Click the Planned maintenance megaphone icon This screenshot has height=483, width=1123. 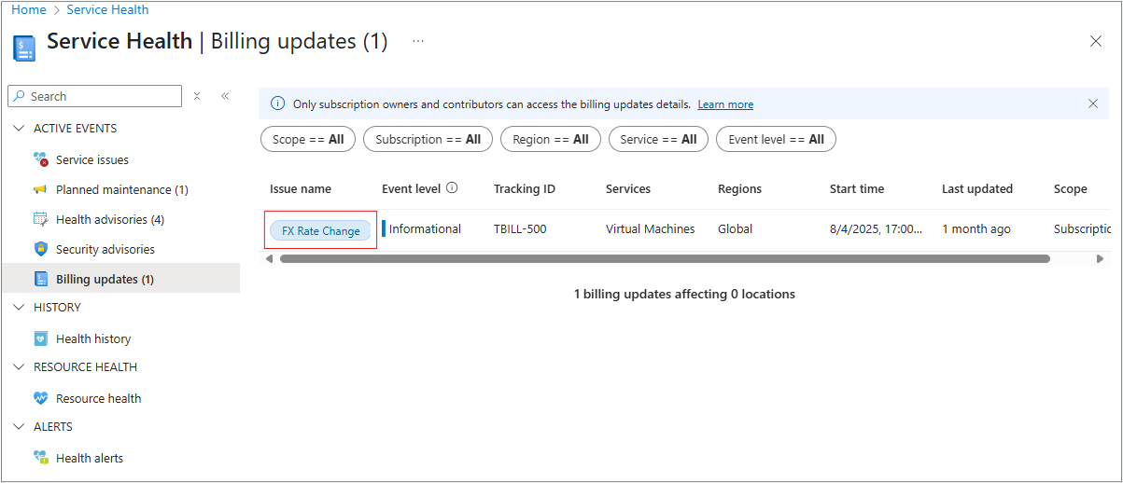point(40,190)
